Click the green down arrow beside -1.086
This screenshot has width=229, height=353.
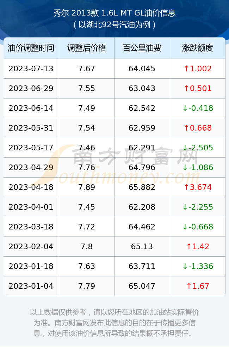(x=185, y=167)
